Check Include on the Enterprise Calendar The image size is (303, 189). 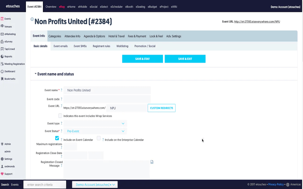click(x=98, y=138)
